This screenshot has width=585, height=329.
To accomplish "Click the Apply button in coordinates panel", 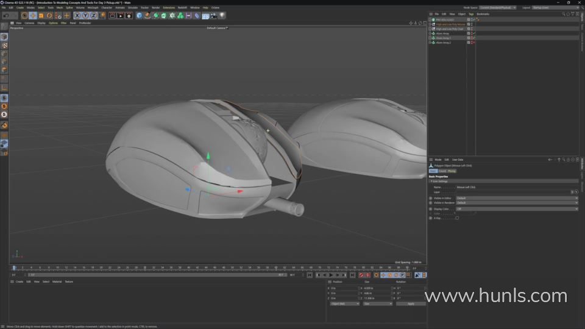I will 410,303.
